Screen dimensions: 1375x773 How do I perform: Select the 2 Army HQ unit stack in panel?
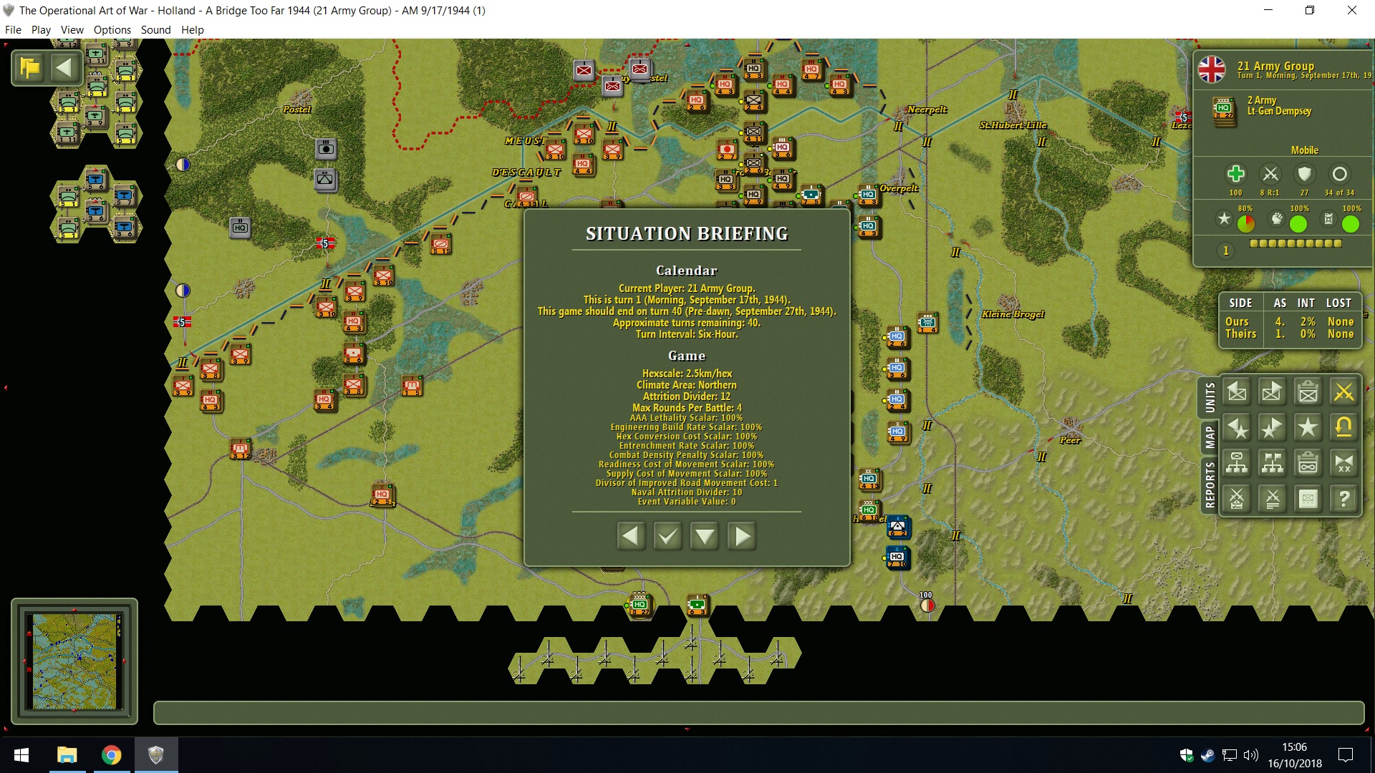(1224, 110)
